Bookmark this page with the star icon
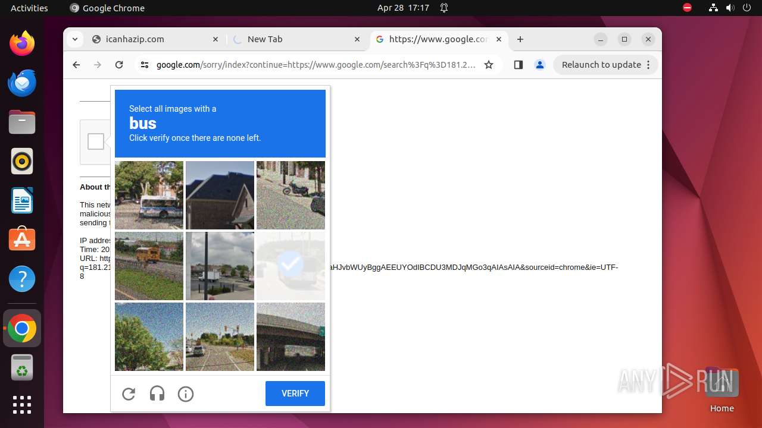762x428 pixels. pyautogui.click(x=489, y=65)
